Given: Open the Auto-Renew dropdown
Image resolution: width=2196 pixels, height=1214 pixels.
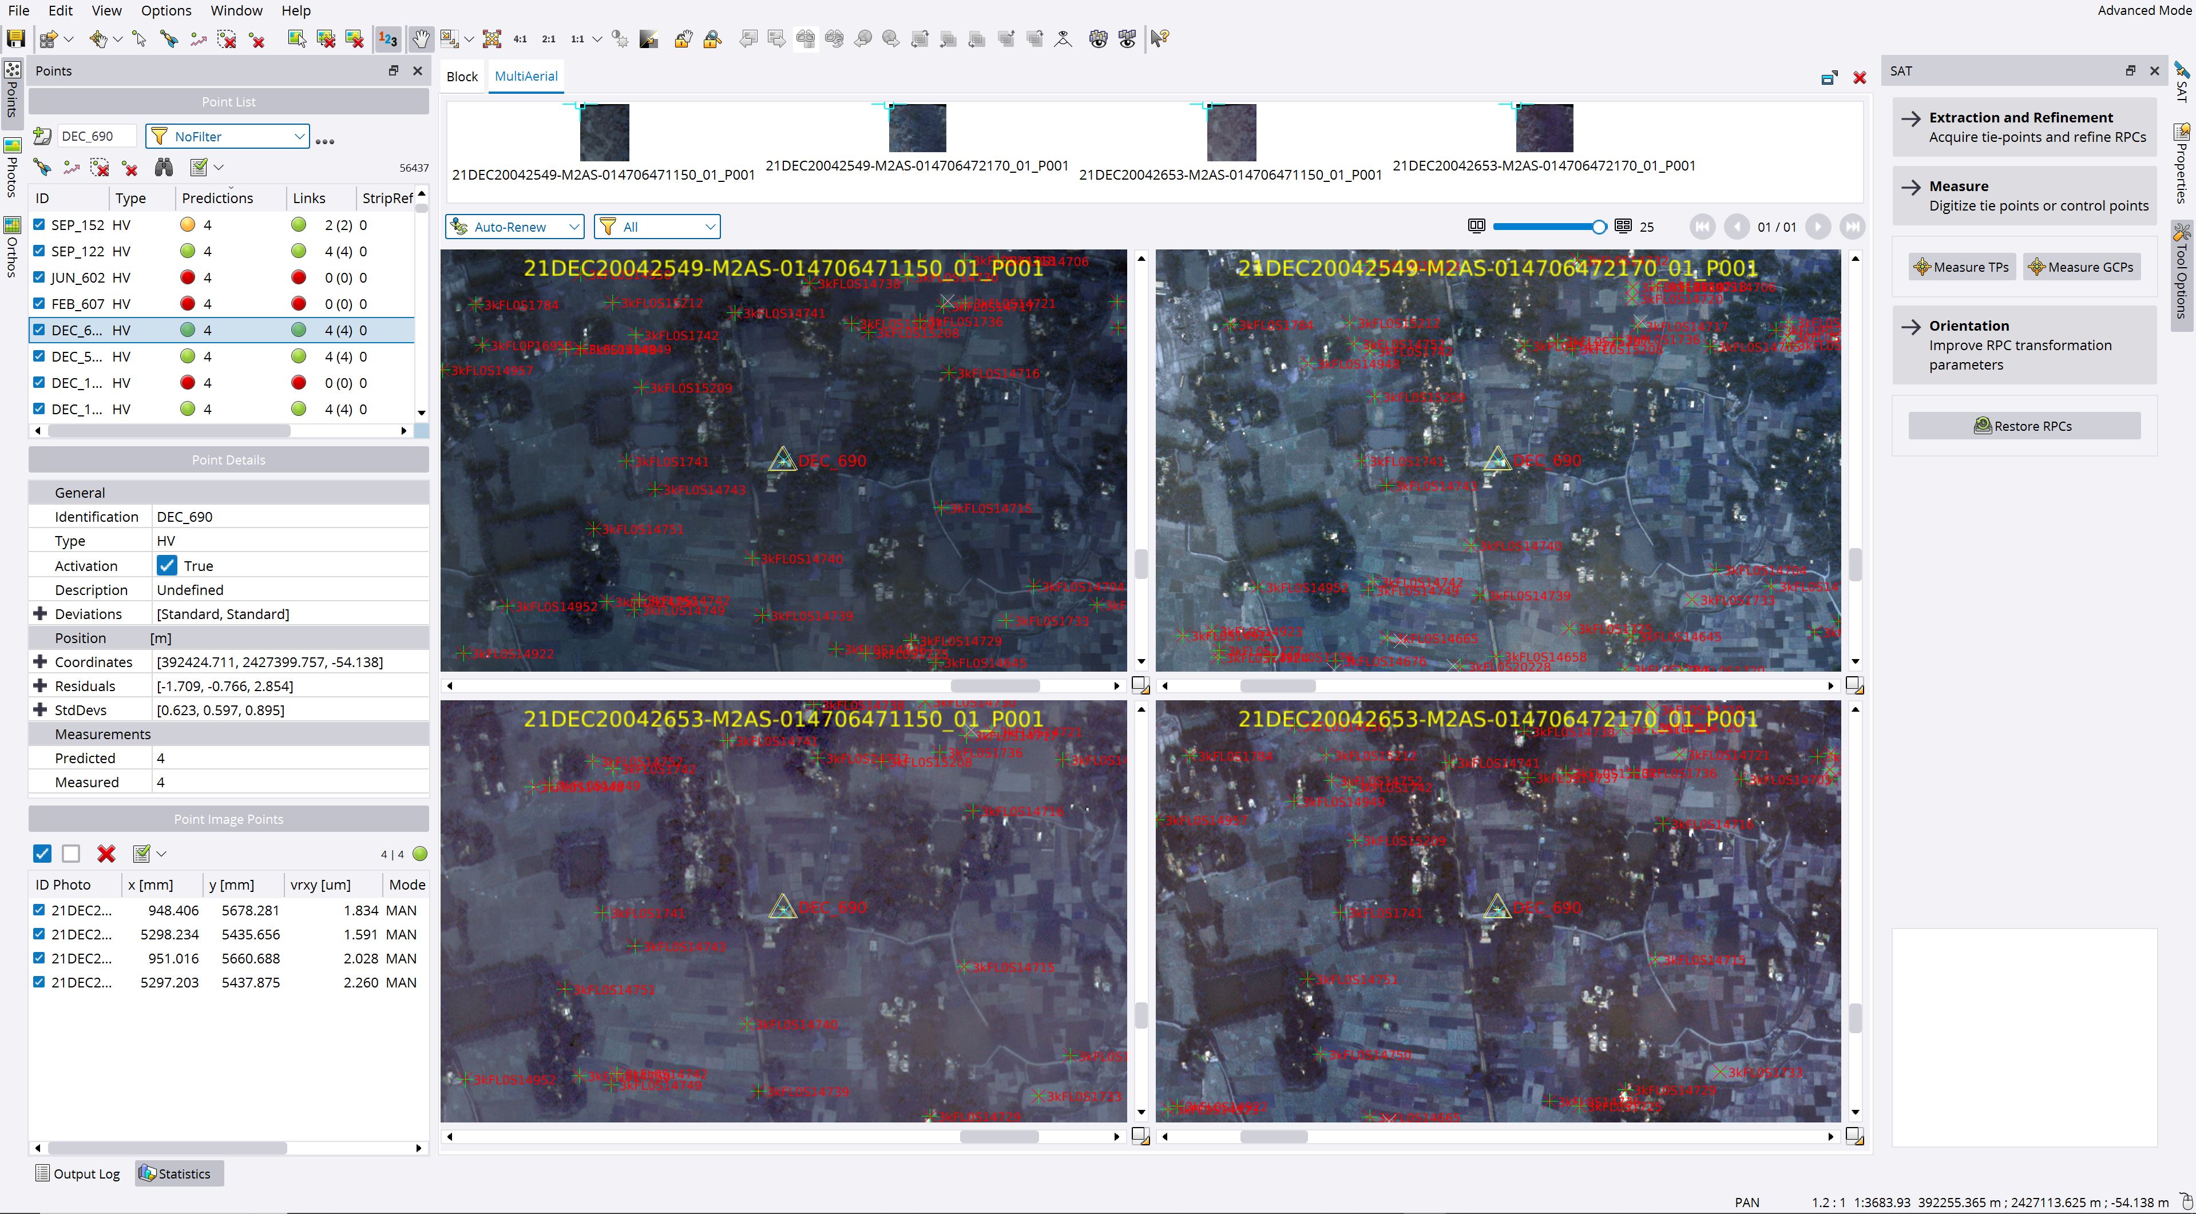Looking at the screenshot, I should pyautogui.click(x=514, y=227).
